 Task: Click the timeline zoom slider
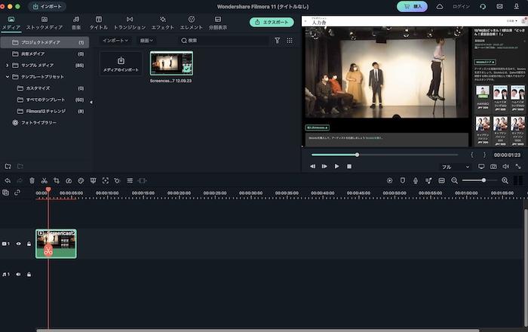(480, 180)
